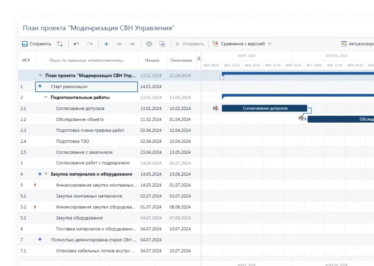Click the Актуализировать calendar icon
Image resolution: width=374 pixels, height=266 pixels.
(344, 44)
